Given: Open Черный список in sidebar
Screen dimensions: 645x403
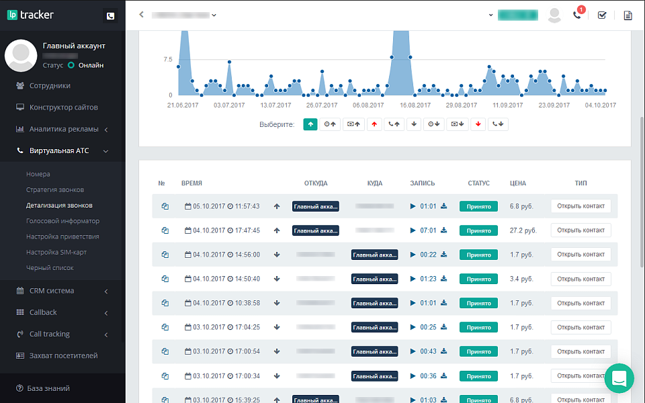Looking at the screenshot, I should pyautogui.click(x=50, y=268).
